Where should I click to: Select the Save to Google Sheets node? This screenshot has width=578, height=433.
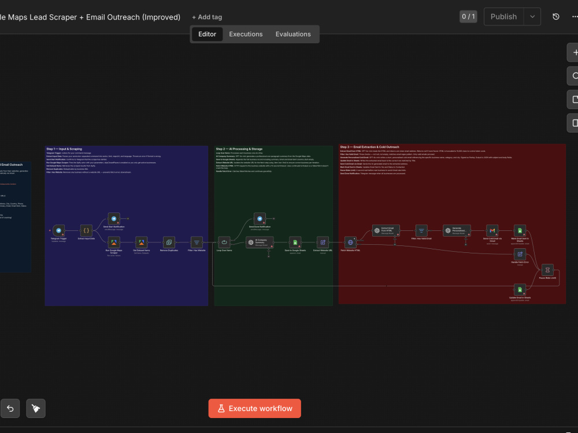[295, 242]
